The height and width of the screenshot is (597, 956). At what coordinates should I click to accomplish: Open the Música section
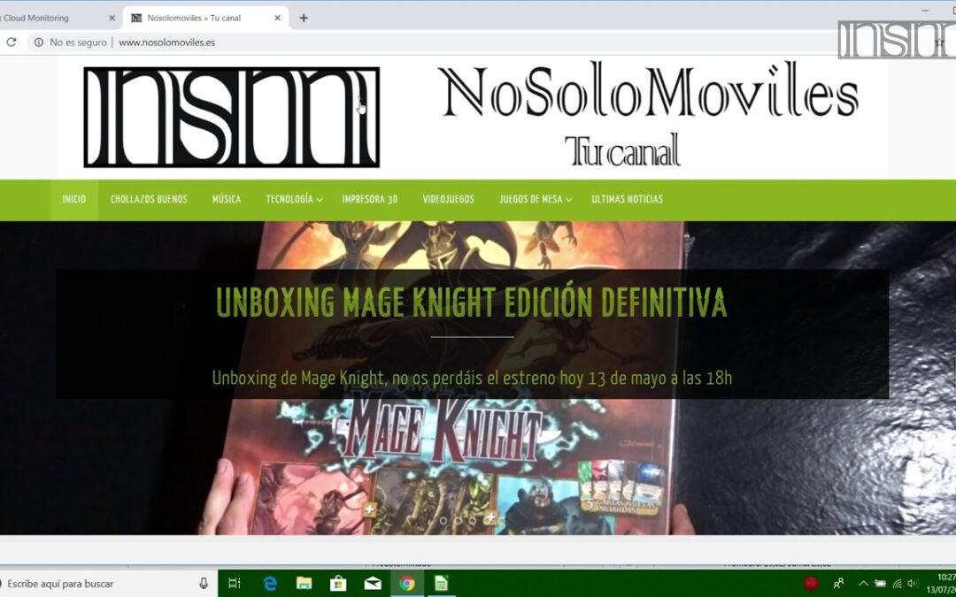pyautogui.click(x=227, y=199)
